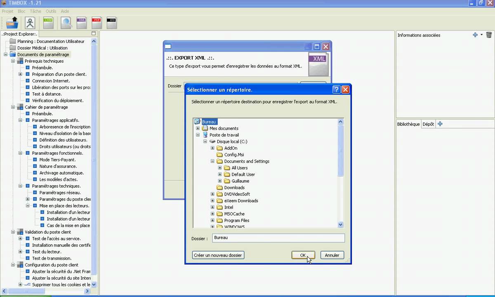Switch to the Bibliothèque tab
The width and height of the screenshot is (495, 297).
(408, 124)
